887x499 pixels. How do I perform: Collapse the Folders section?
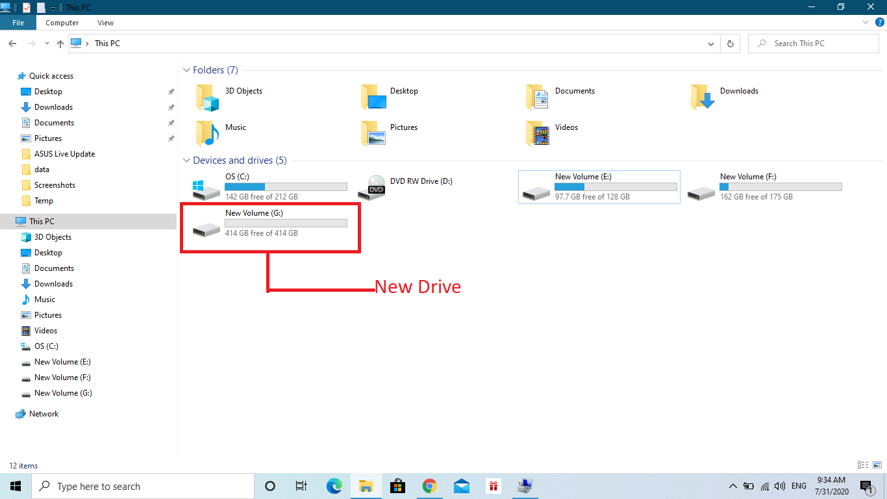[x=186, y=70]
